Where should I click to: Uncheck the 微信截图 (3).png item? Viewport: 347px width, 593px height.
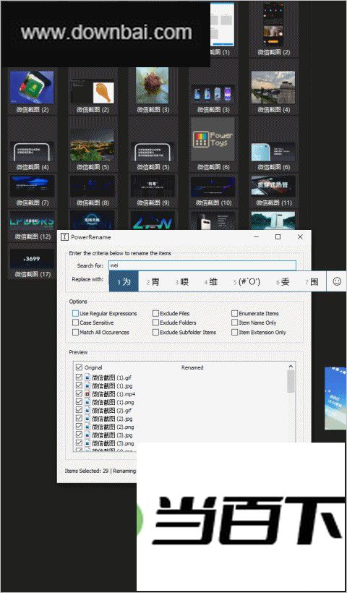(79, 443)
